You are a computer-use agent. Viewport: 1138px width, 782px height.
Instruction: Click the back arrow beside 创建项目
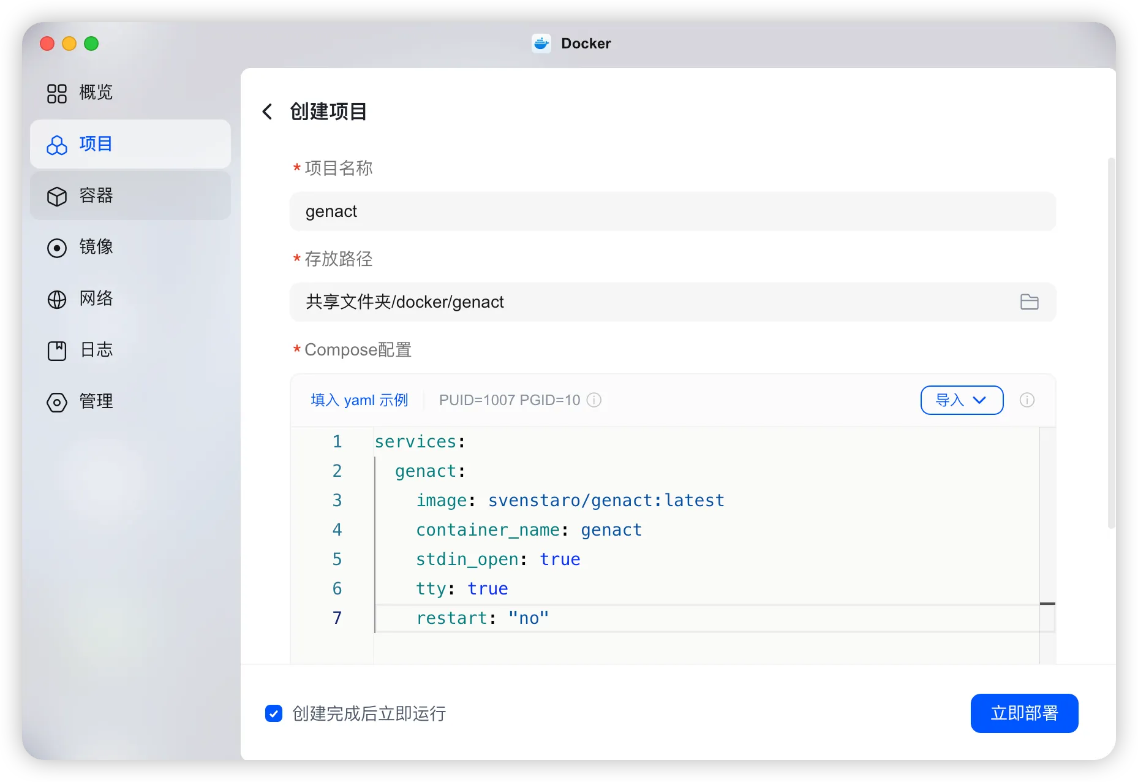point(267,112)
